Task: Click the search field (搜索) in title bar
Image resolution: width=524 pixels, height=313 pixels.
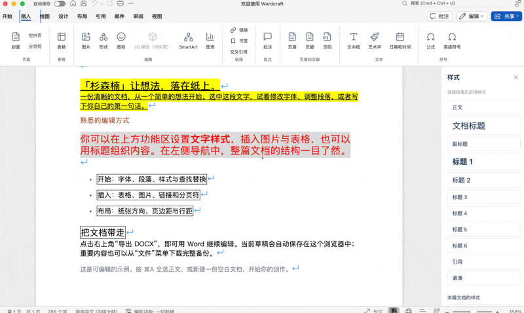Action: coord(456,3)
